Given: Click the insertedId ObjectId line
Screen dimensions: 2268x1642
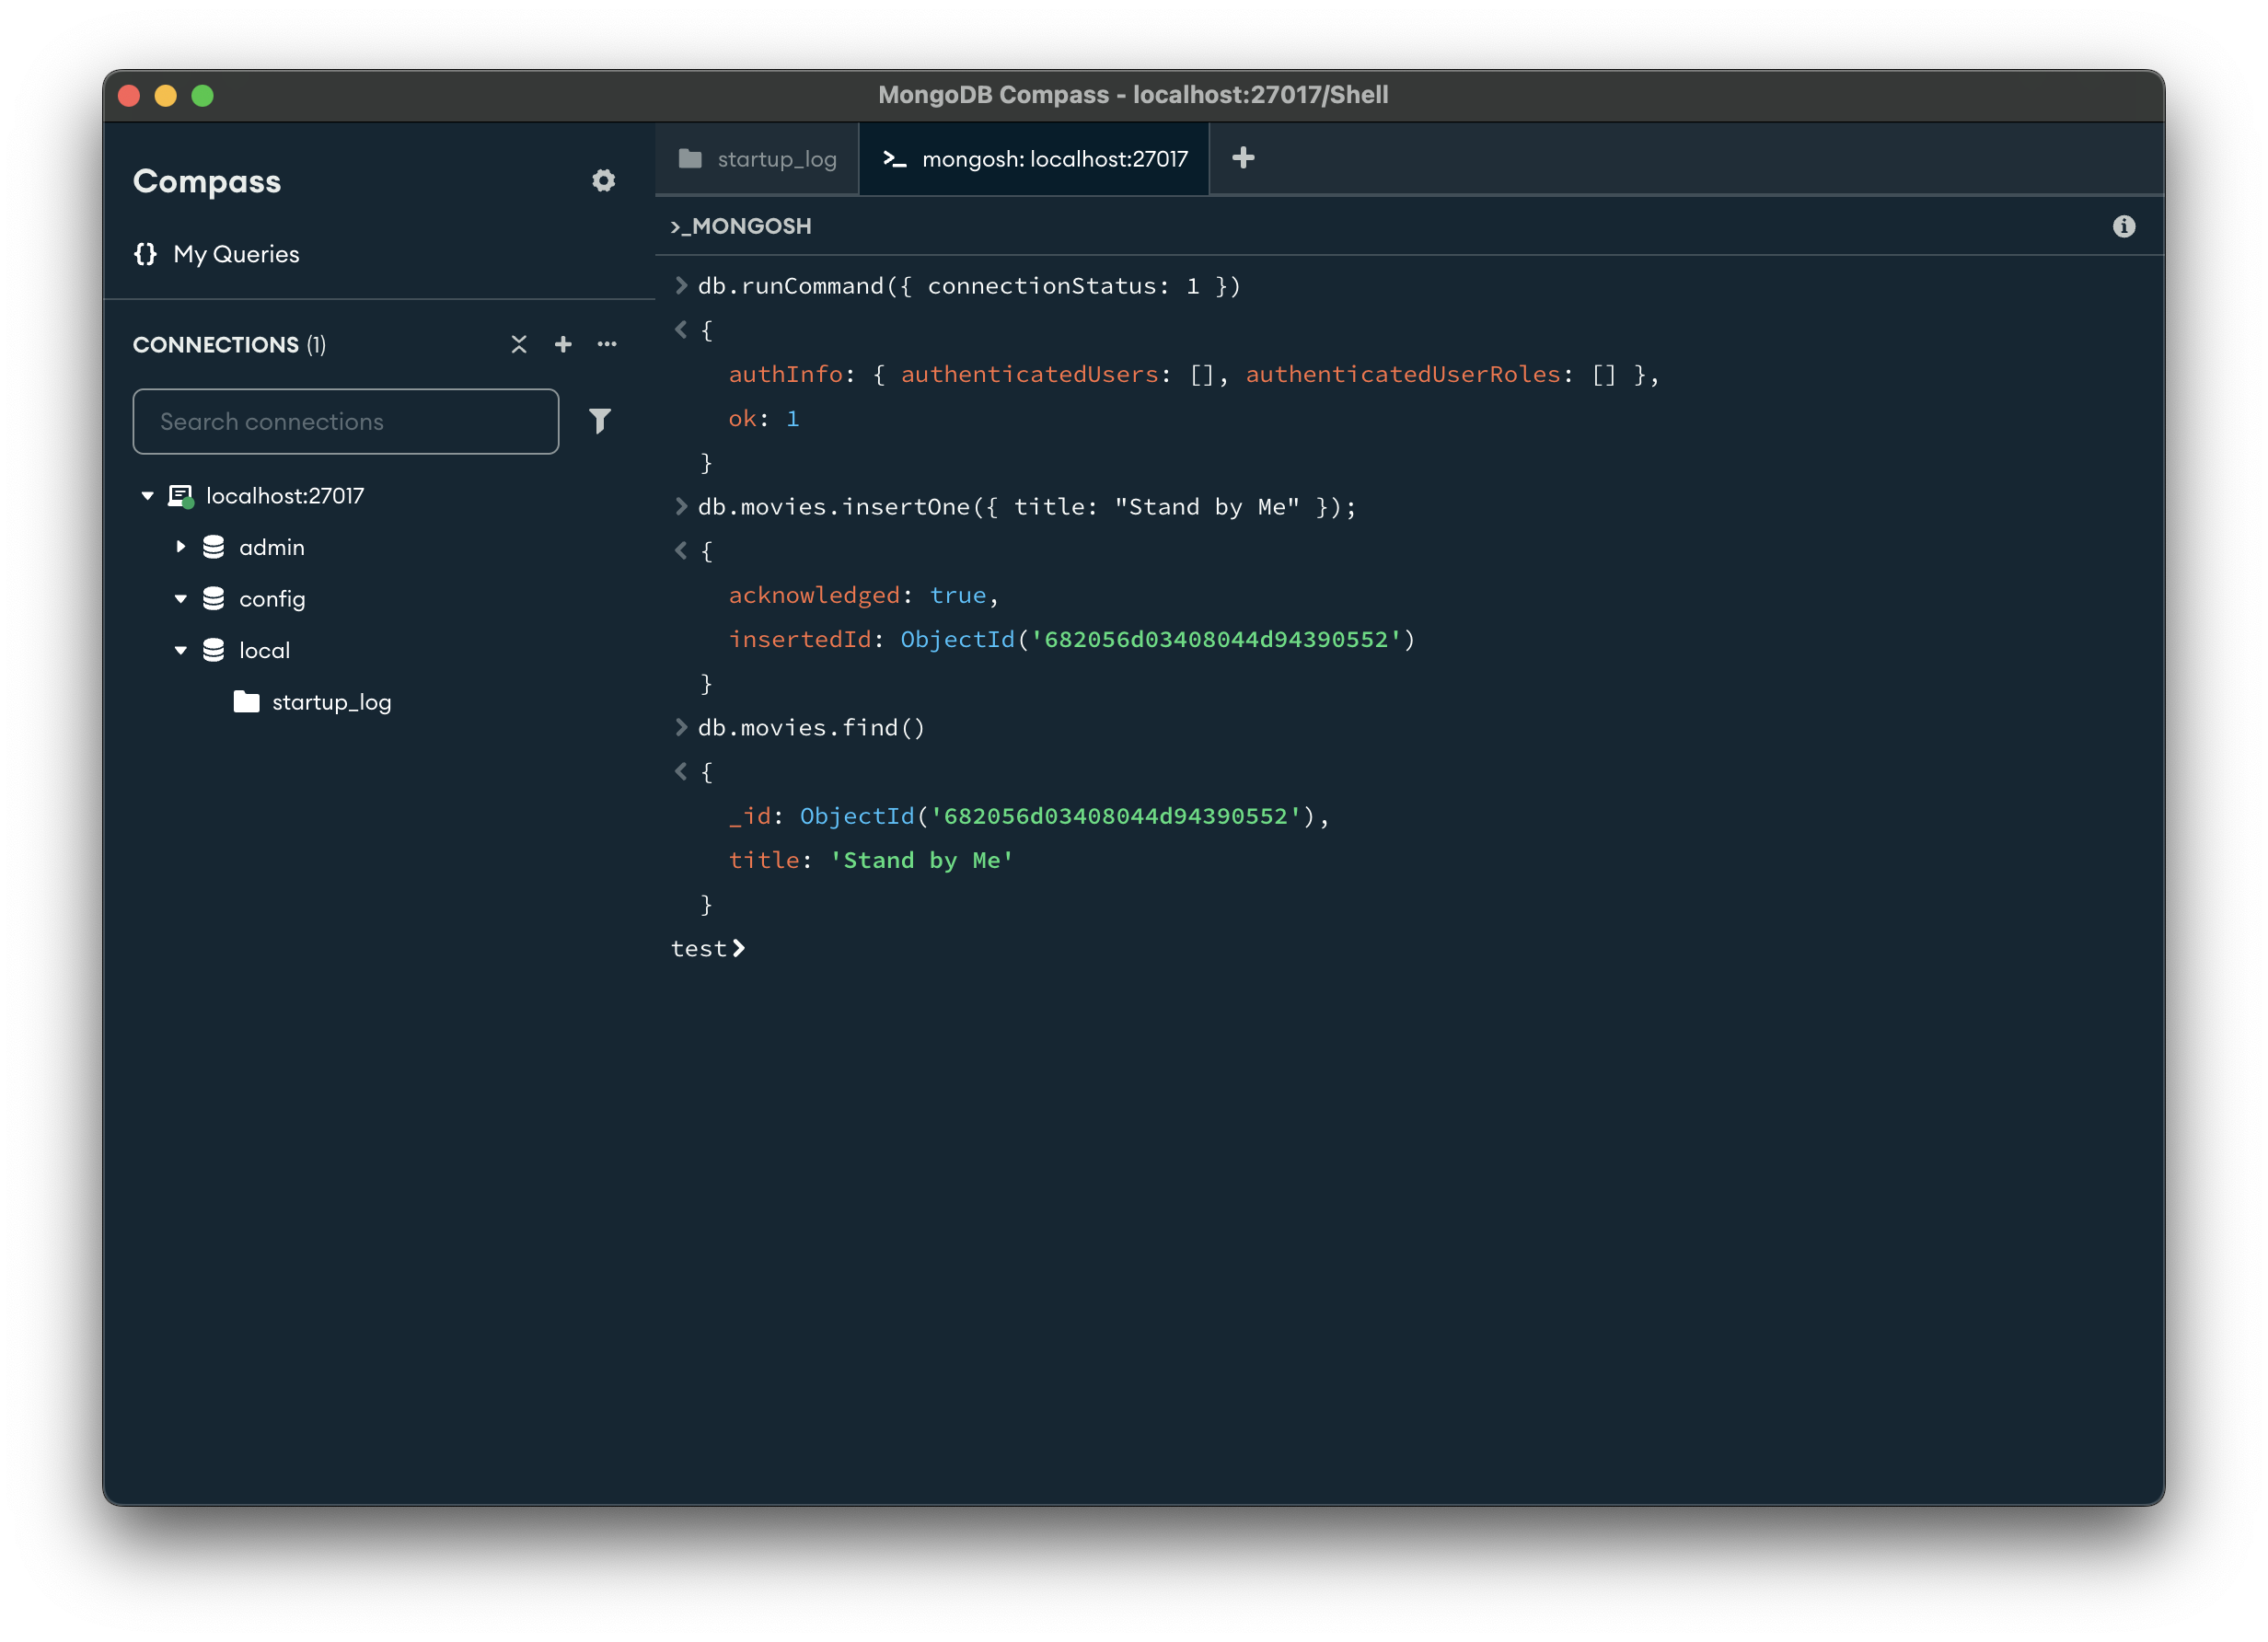Looking at the screenshot, I should coord(1072,639).
